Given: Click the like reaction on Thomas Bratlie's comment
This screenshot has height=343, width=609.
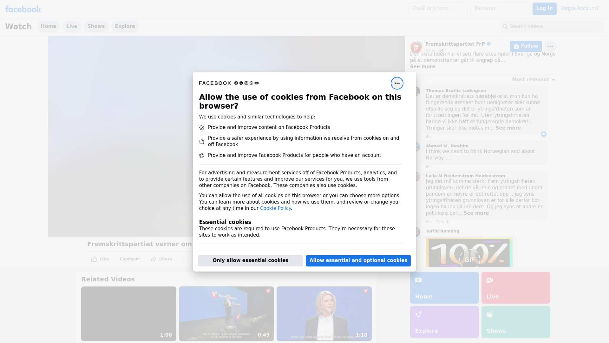Looking at the screenshot, I should tap(544, 134).
